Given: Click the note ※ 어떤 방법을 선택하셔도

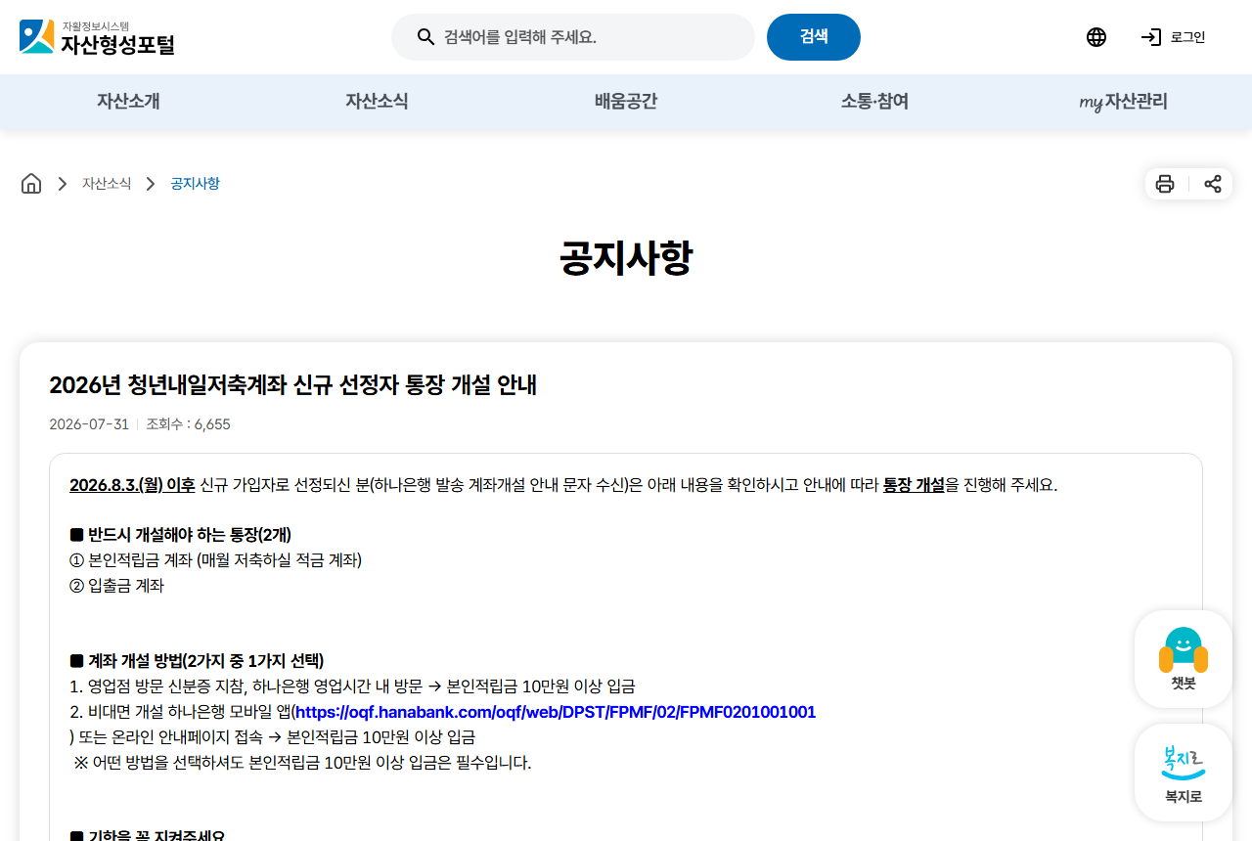Looking at the screenshot, I should click(x=302, y=763).
